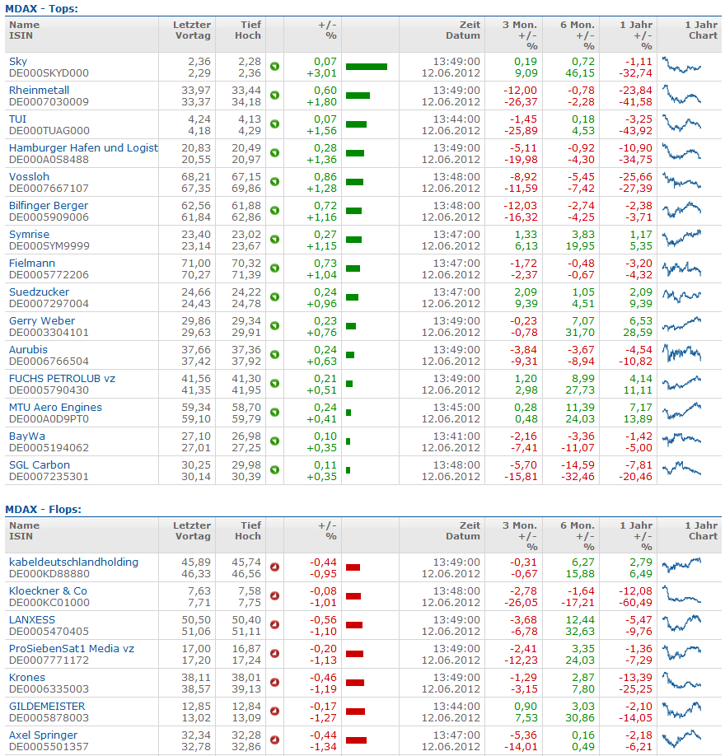Click the 6 Mon. value 46,15 for Sky
The height and width of the screenshot is (756, 725).
click(580, 73)
